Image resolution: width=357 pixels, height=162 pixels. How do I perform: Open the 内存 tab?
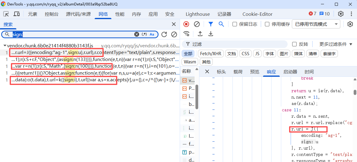(136, 14)
